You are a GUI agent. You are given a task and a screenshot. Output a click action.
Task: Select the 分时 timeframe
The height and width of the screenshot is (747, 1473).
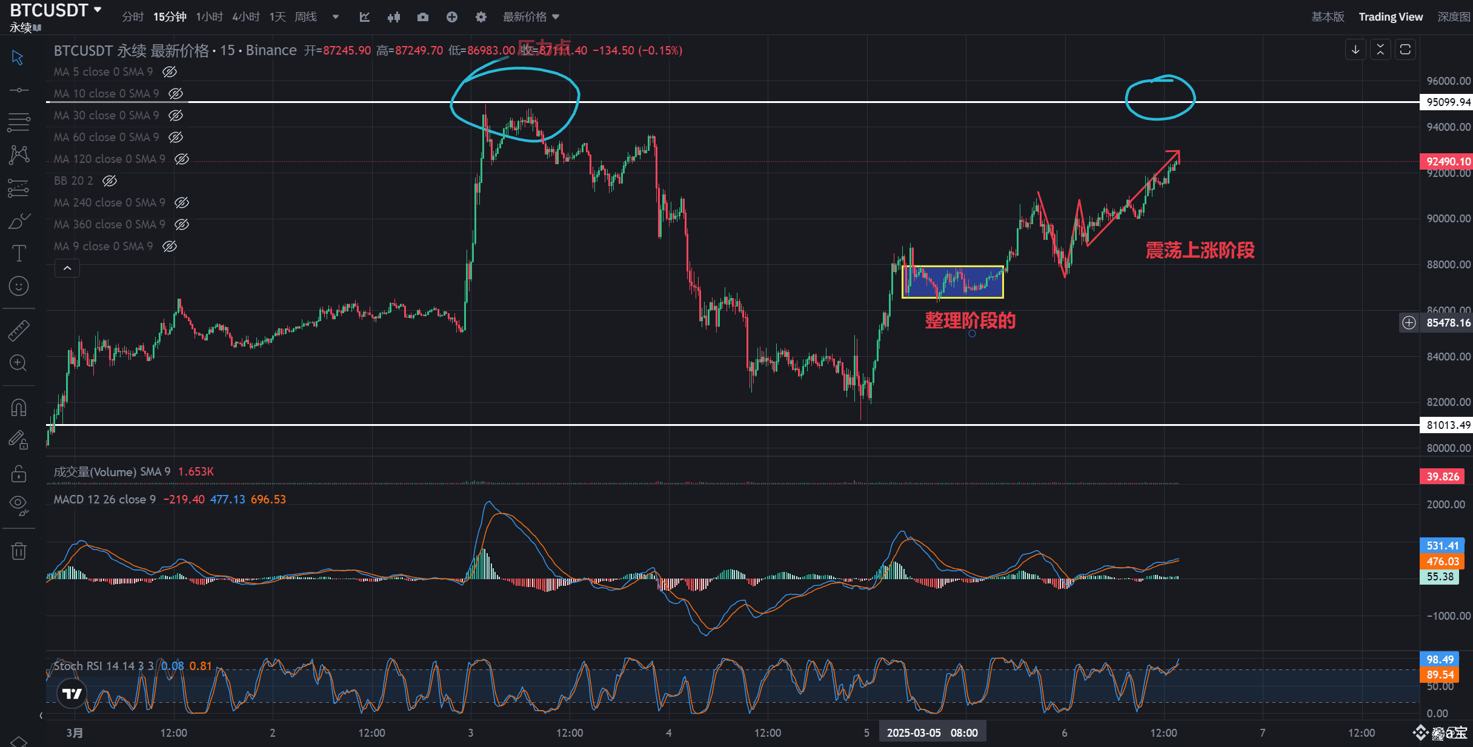coord(133,17)
